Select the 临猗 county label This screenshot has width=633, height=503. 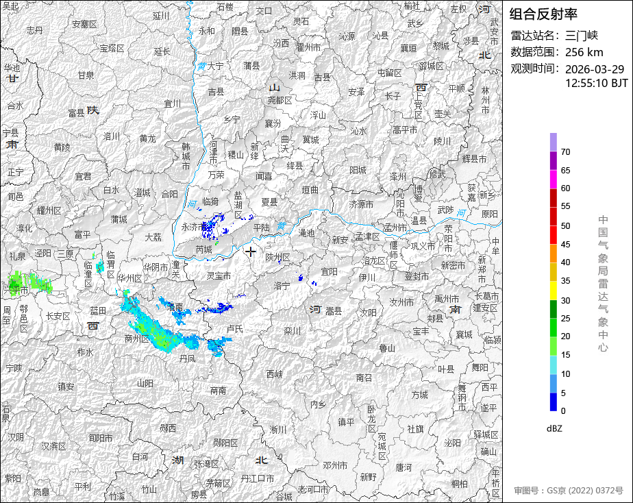click(x=210, y=201)
